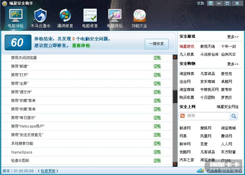
Task: Open the 优酷网 site link
Action: pos(185,152)
